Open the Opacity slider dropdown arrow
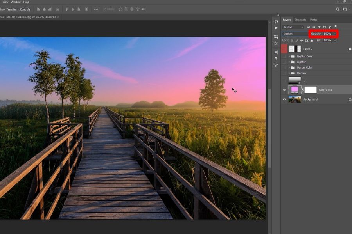Screen dimensions: 352x234 pos(335,34)
